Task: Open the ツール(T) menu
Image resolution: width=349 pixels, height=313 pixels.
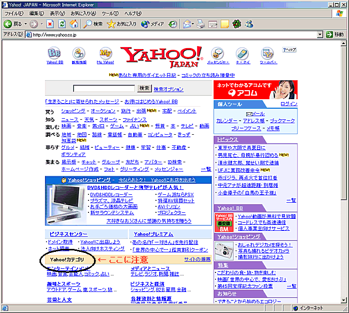Action: [x=110, y=14]
